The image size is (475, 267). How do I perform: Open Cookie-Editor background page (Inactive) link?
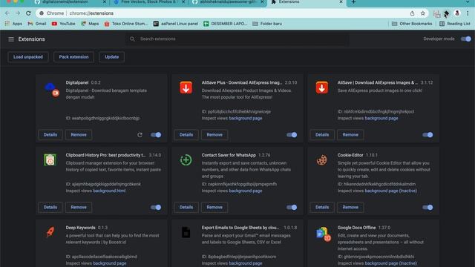391,191
